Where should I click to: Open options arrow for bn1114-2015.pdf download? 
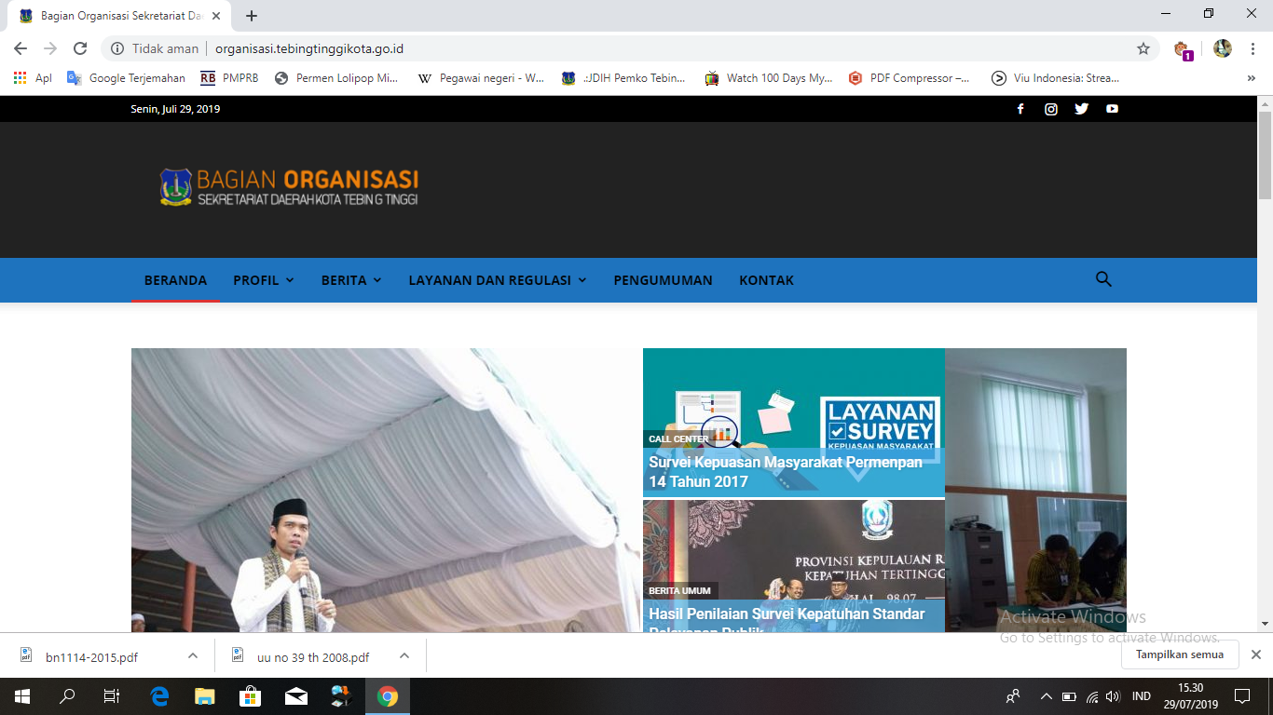193,655
